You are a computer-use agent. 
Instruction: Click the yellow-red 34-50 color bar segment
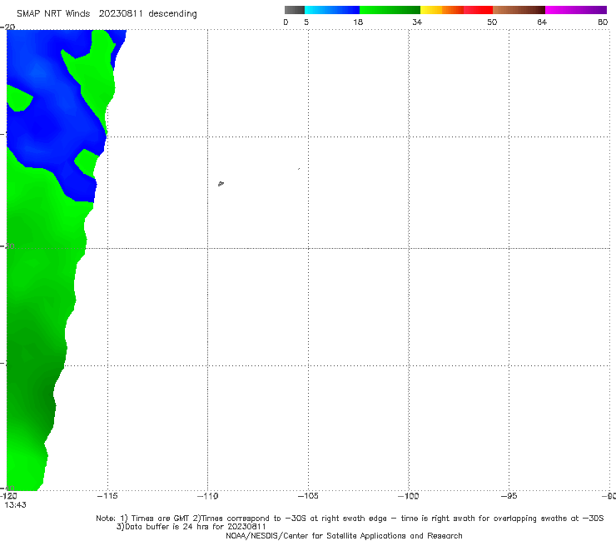[456, 10]
